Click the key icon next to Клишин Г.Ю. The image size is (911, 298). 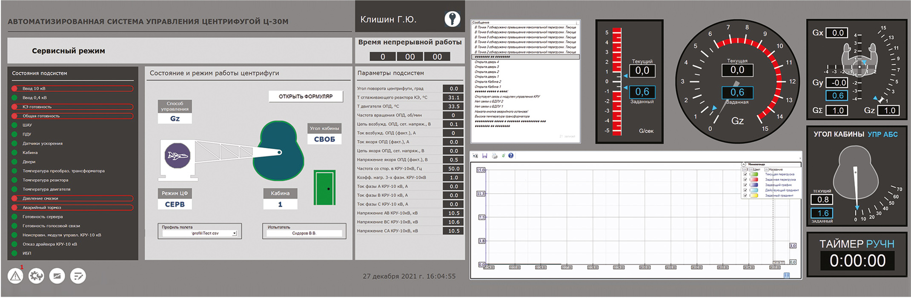452,19
